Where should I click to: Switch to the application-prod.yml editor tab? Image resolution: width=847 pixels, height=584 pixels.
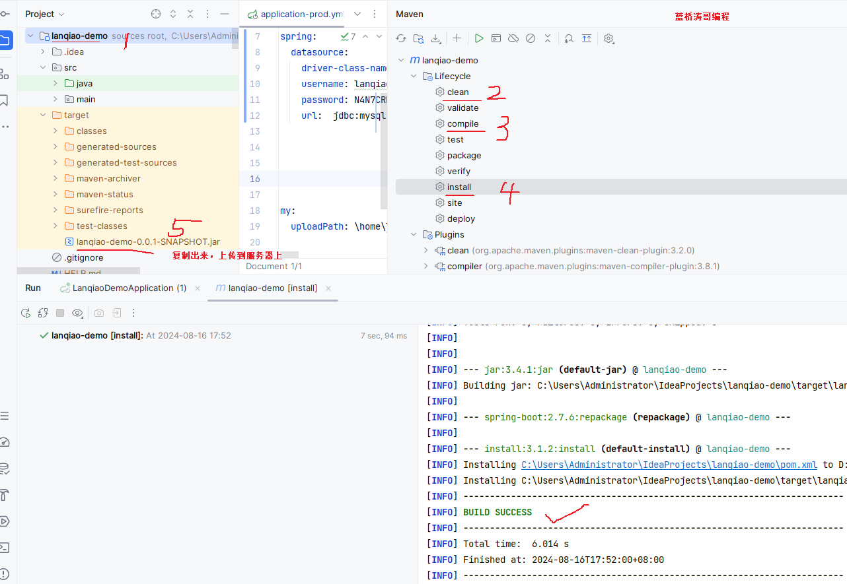[295, 14]
